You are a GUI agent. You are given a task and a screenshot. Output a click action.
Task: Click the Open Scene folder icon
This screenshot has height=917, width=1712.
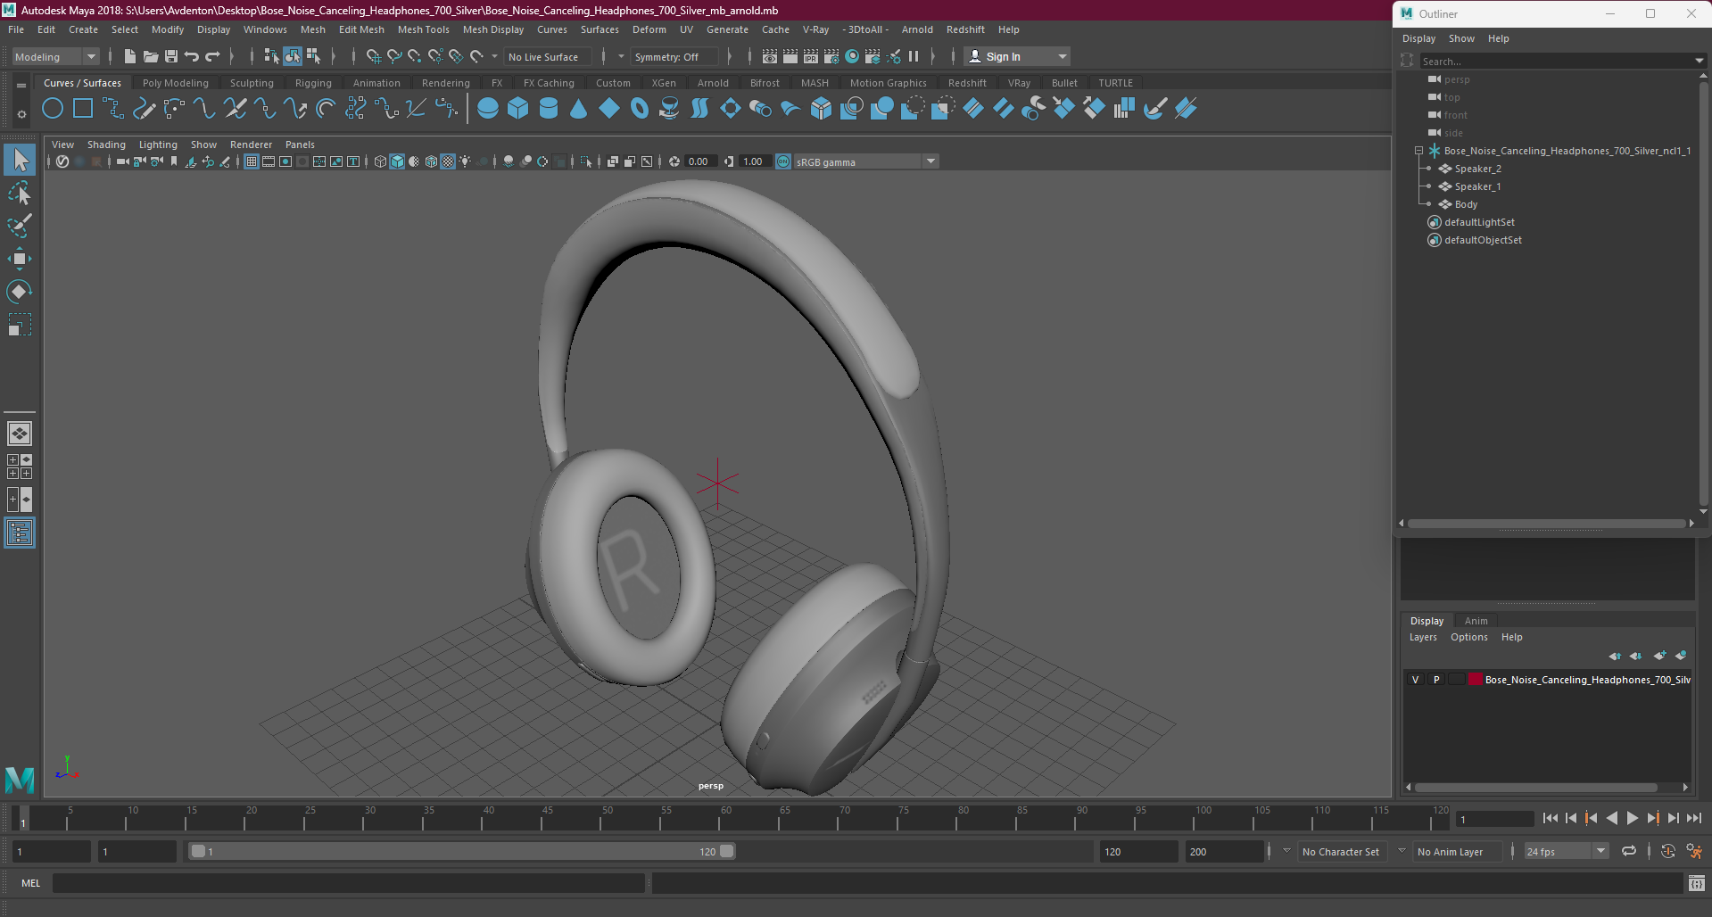tap(151, 56)
